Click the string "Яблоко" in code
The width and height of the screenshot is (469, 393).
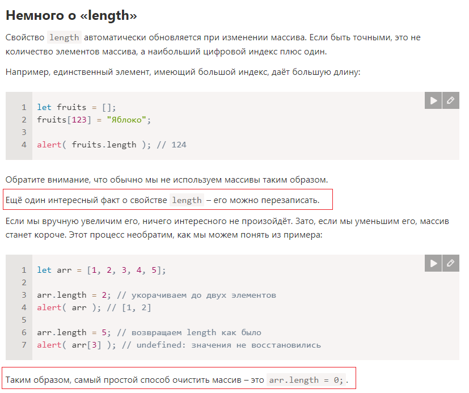click(x=126, y=120)
